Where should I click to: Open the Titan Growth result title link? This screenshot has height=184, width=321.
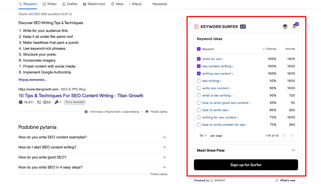81,96
